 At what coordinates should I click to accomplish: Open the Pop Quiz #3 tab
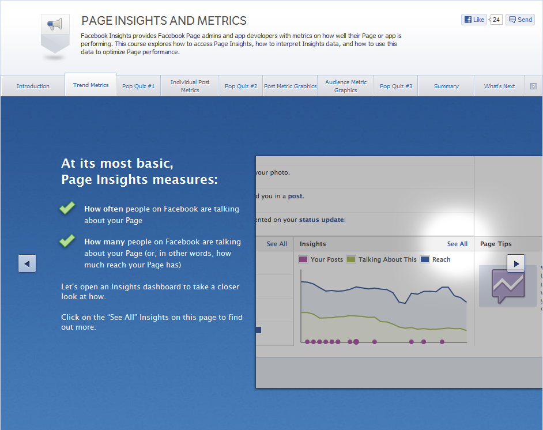pyautogui.click(x=396, y=86)
